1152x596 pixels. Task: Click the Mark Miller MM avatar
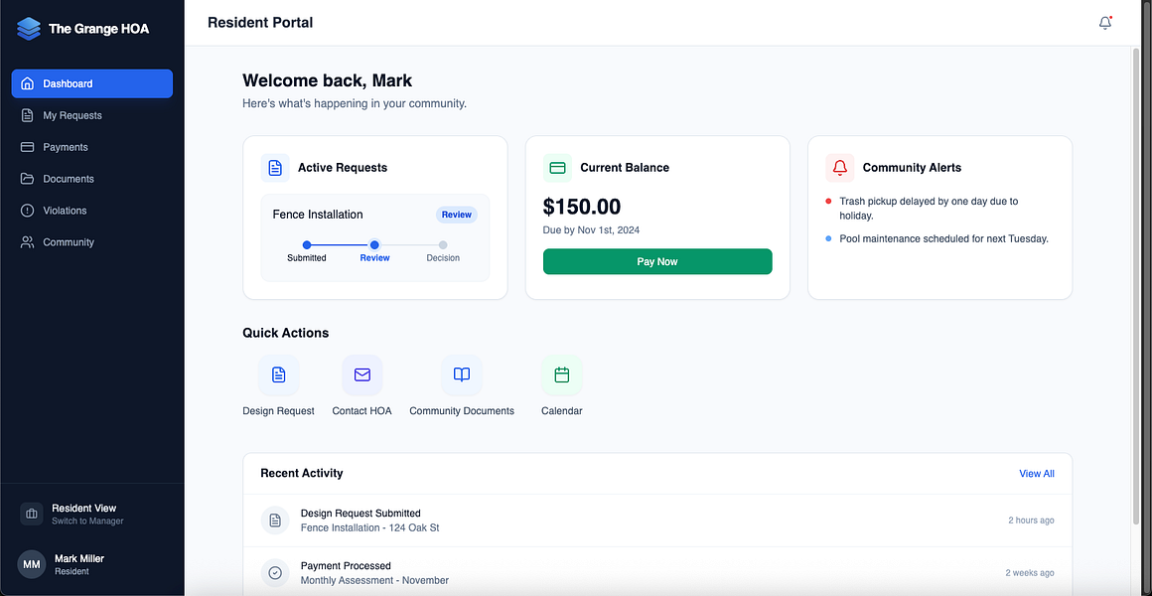(x=32, y=564)
